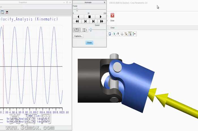This screenshot has height=131, width=198.
Task: Click the Frame slider handle
Action: (x=77, y=10)
